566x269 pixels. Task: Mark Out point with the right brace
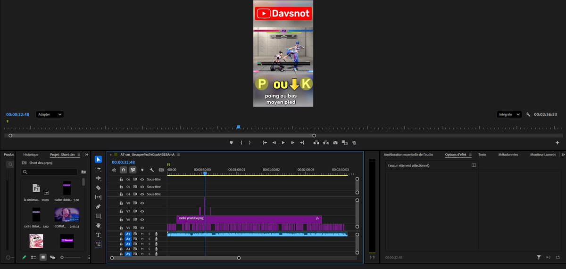[x=250, y=142]
